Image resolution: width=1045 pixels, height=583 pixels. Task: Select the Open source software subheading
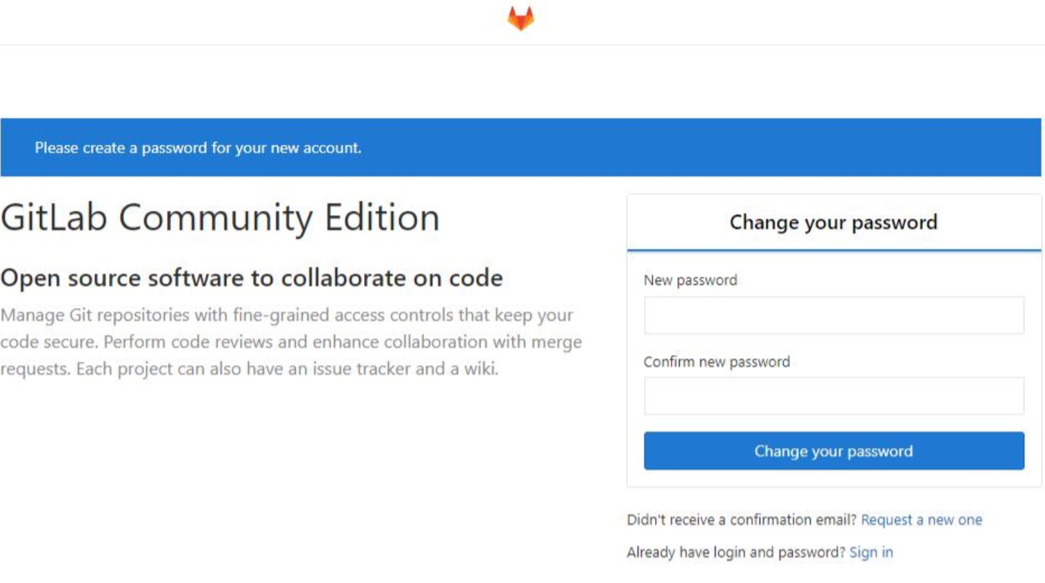[x=252, y=278]
